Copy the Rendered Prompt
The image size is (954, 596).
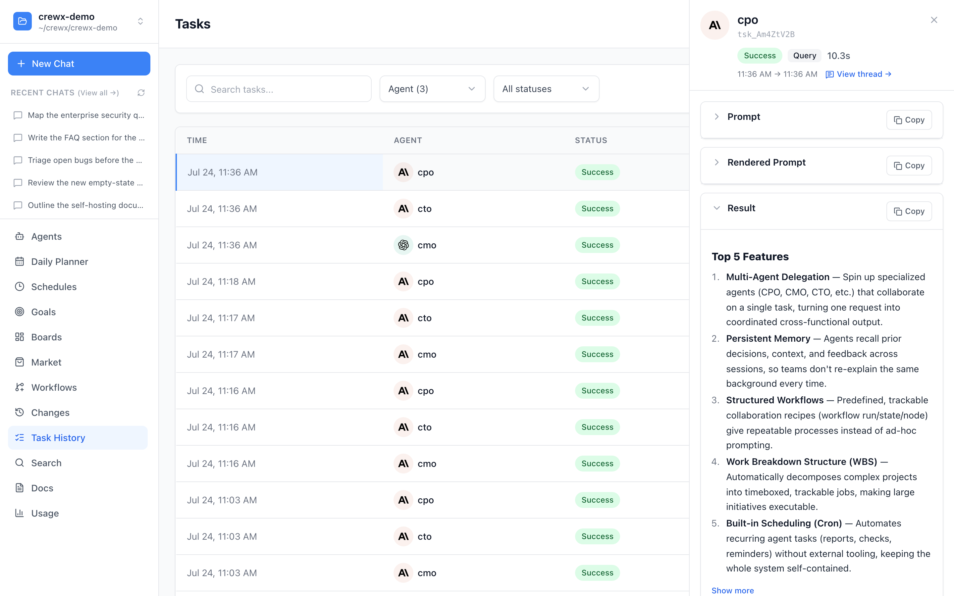[x=909, y=166]
